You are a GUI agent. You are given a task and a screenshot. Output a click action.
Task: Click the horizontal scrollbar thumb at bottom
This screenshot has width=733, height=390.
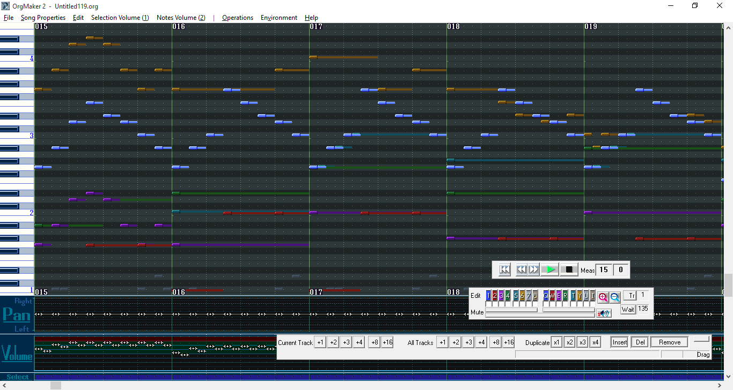(56, 385)
